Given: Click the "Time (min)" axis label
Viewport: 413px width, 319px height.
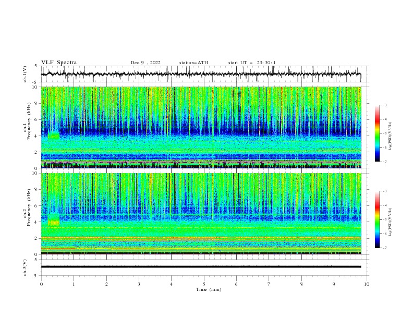Looking at the screenshot, I should tap(209, 289).
